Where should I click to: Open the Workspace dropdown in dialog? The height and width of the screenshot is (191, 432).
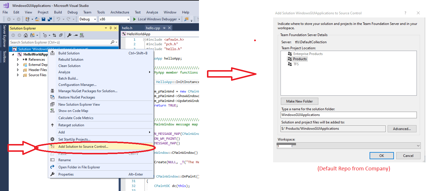(418, 146)
